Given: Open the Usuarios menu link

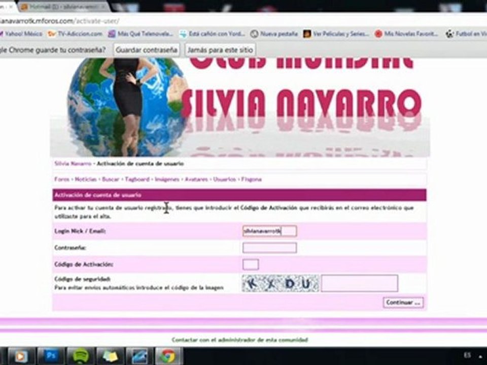Looking at the screenshot, I should pos(225,179).
